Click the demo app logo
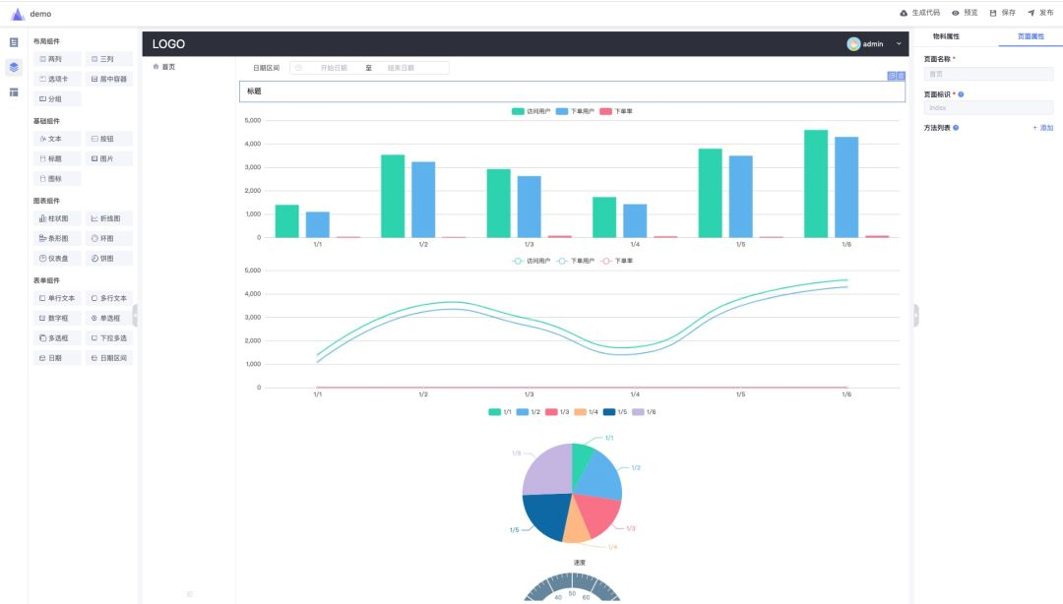The height and width of the screenshot is (604, 1063). pos(18,14)
